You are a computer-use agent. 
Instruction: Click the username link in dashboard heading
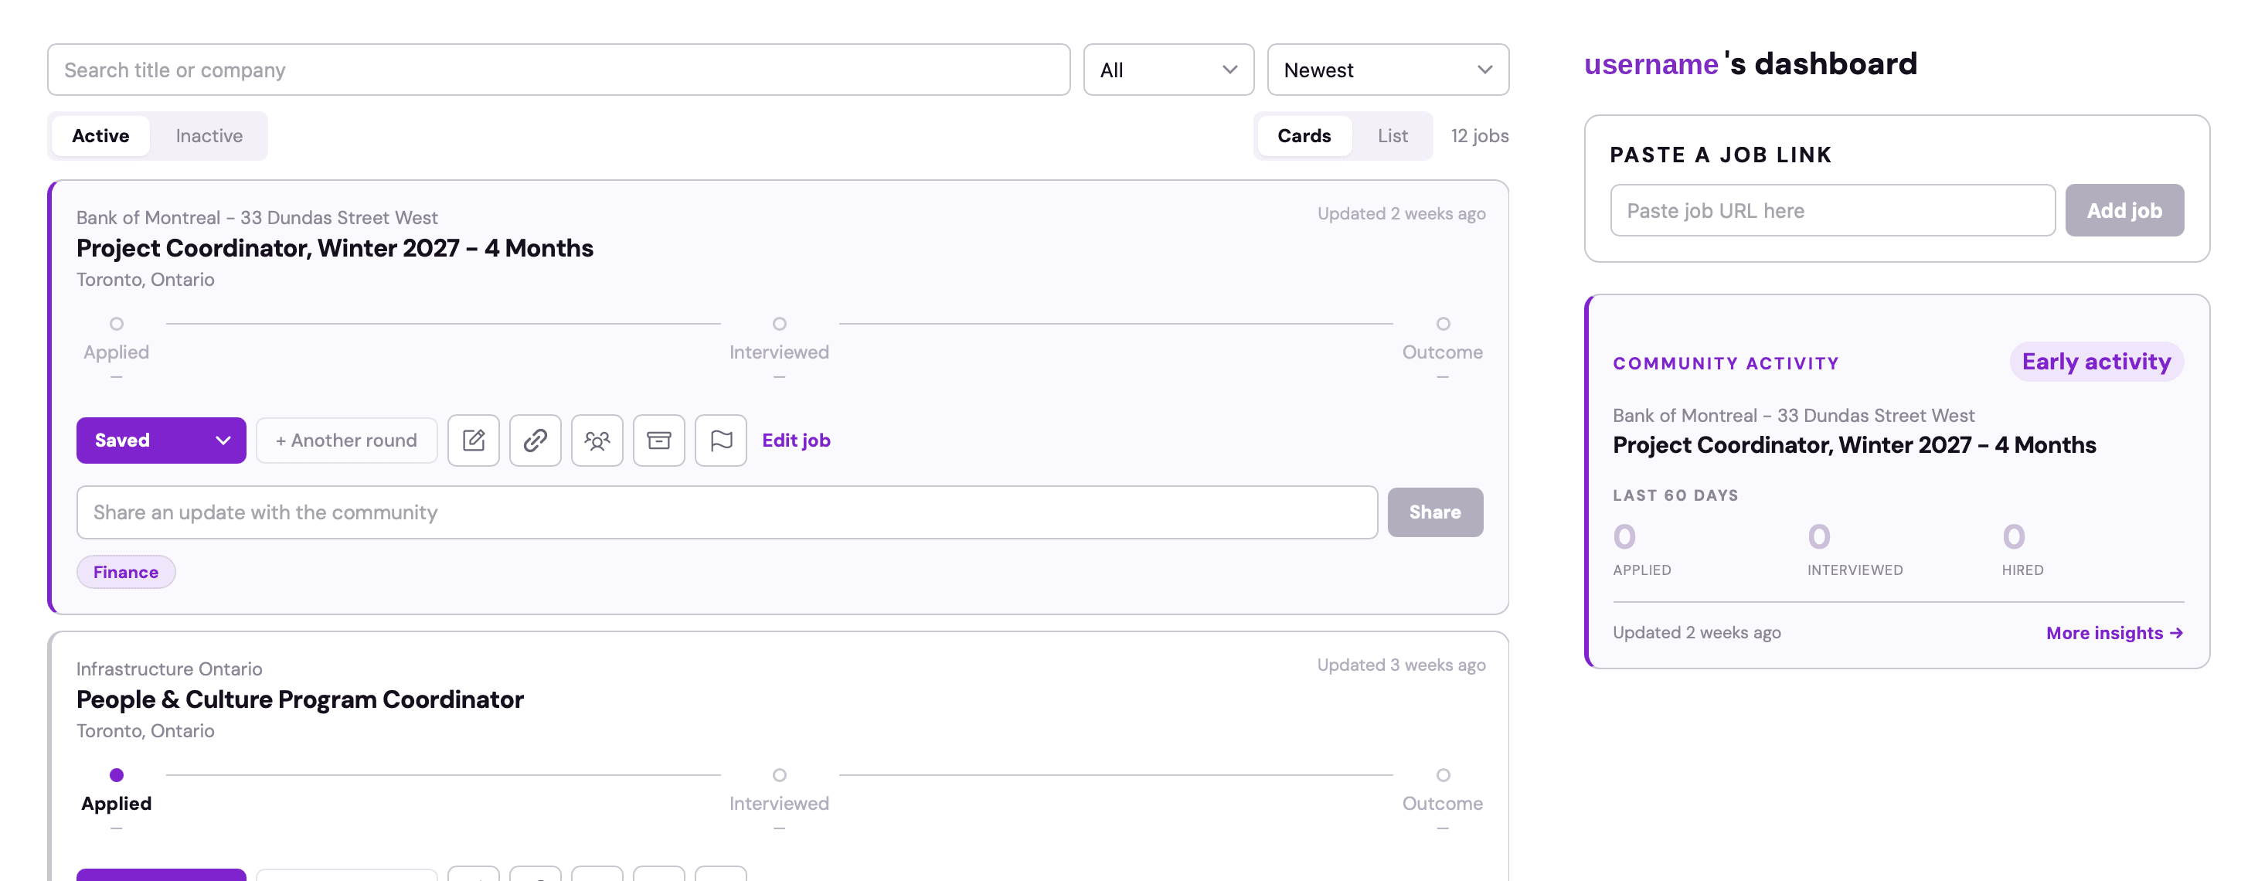pos(1651,64)
